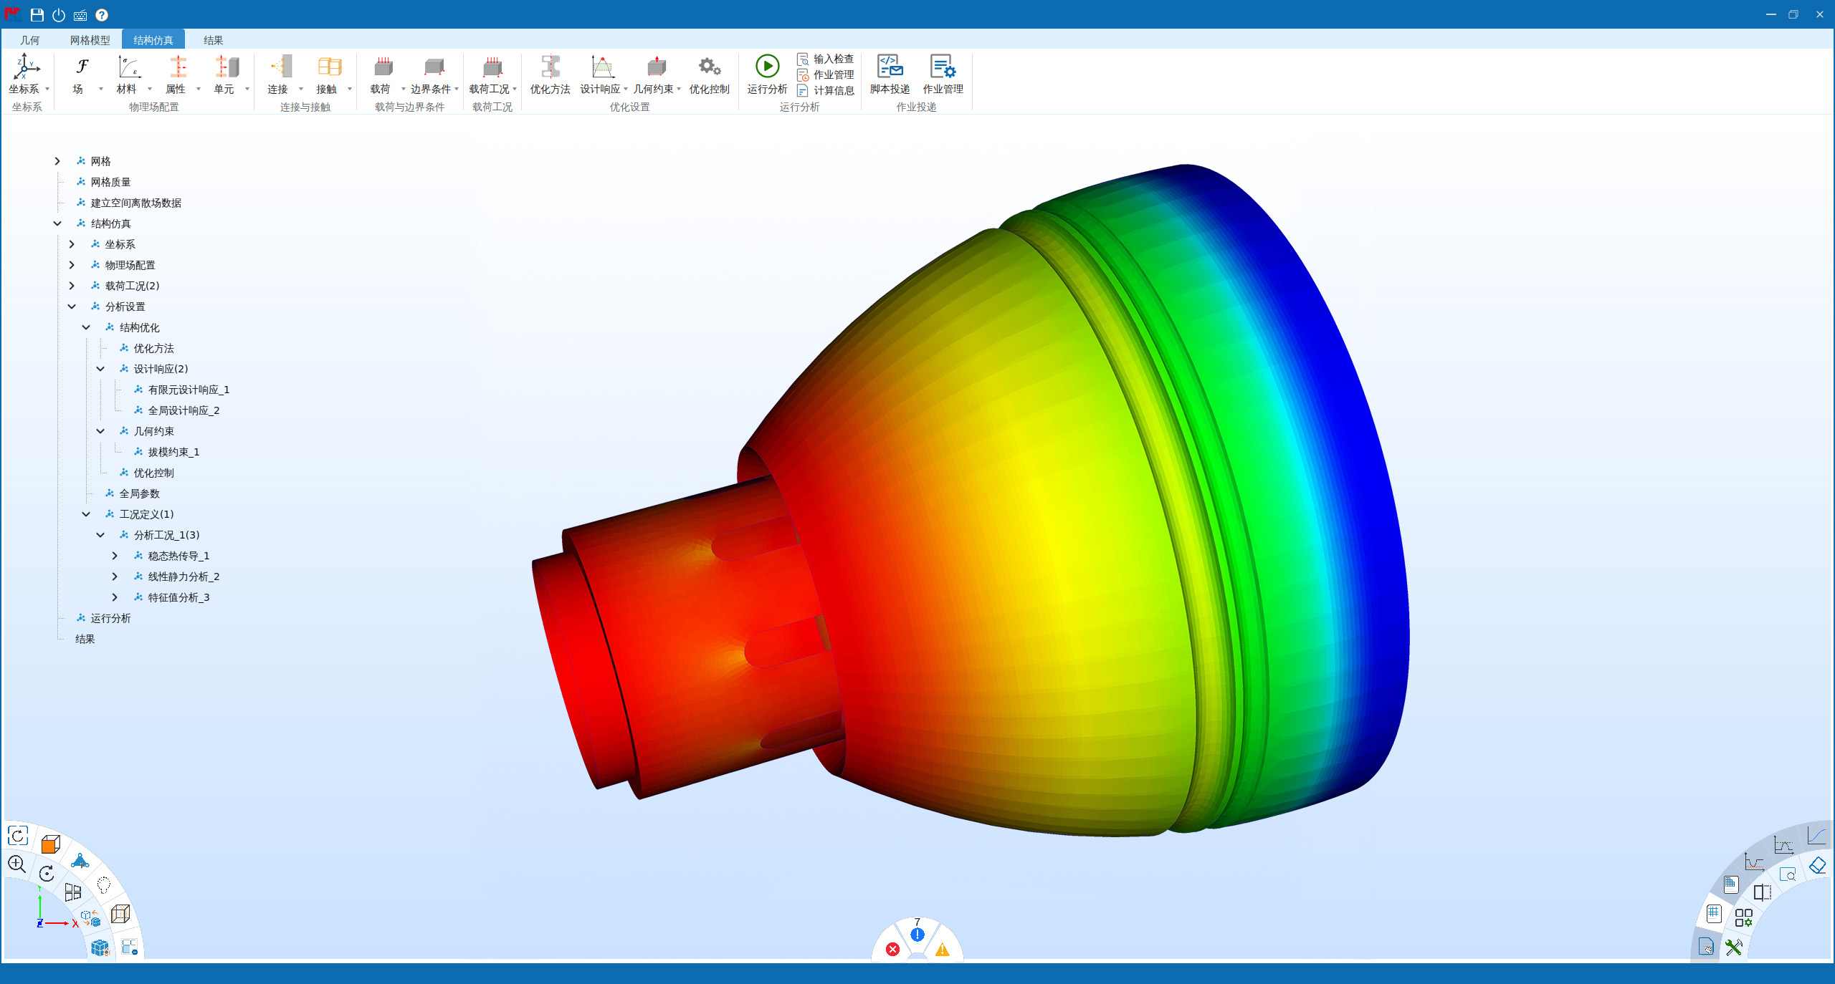Click the 脚本投递 icon in ribbon
Screen dimensions: 1835x984
[x=890, y=67]
